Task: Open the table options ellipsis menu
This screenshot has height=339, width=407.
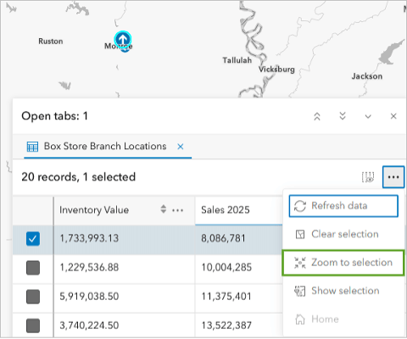Action: point(393,177)
